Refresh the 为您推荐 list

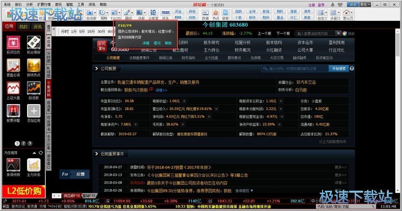(x=41, y=153)
